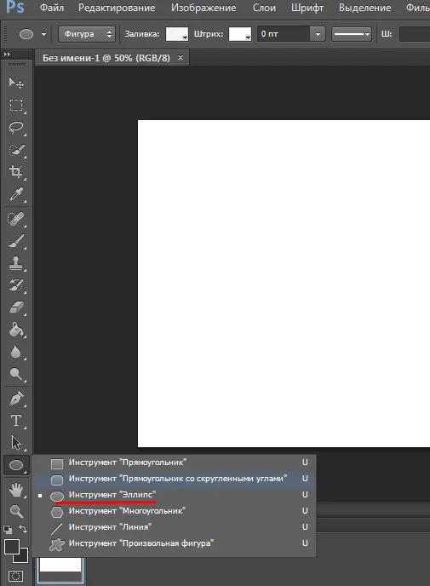The width and height of the screenshot is (430, 586).
Task: Select the Brush tool
Action: (x=16, y=241)
